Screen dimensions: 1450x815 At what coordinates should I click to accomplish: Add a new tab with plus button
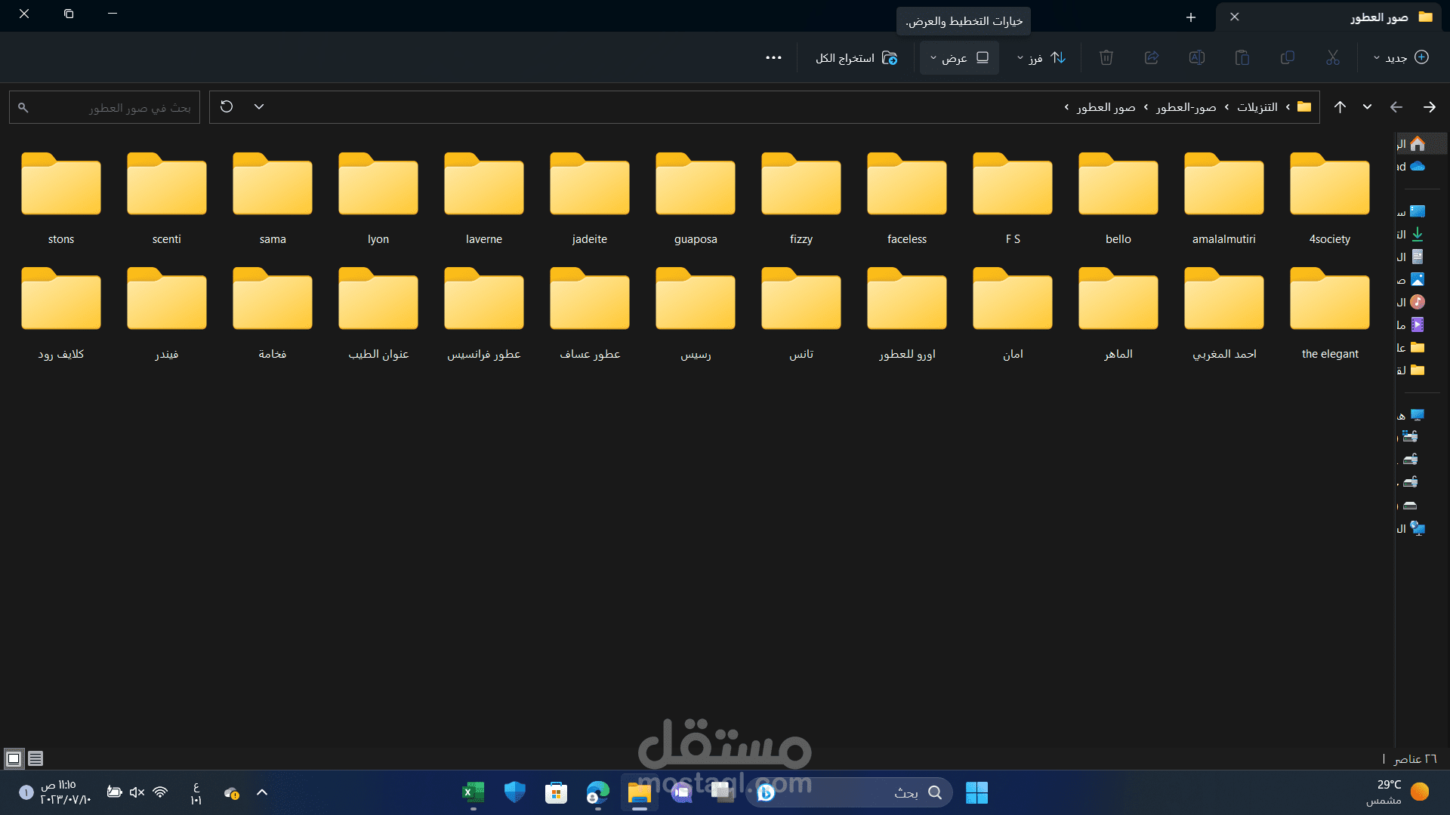pyautogui.click(x=1191, y=17)
